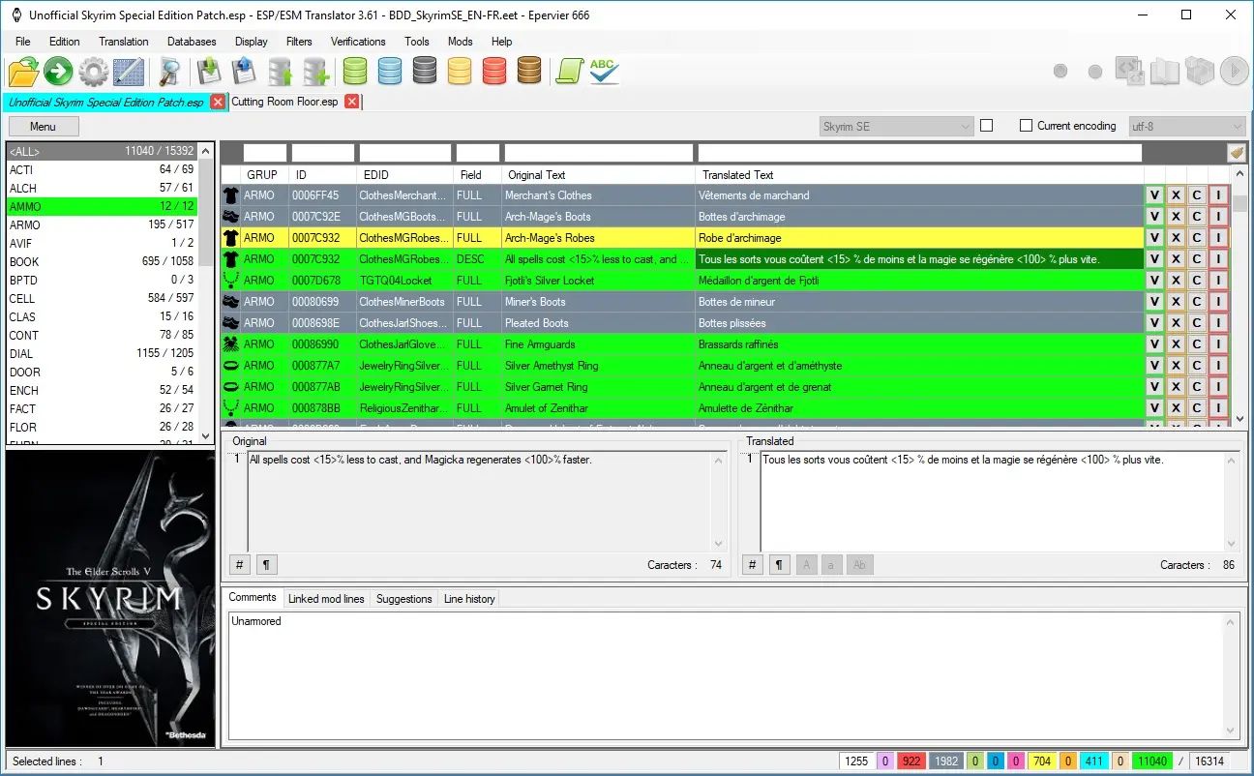Click the green arrow icon in toolbar

coord(58,72)
